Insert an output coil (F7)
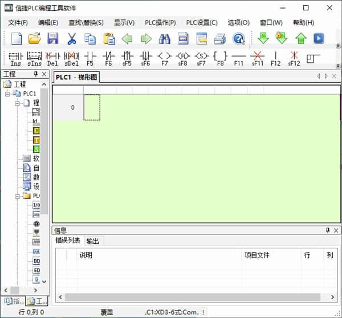 click(x=164, y=58)
